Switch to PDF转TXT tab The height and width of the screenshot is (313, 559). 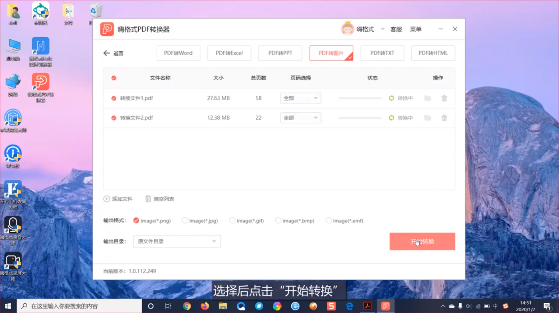tap(382, 53)
